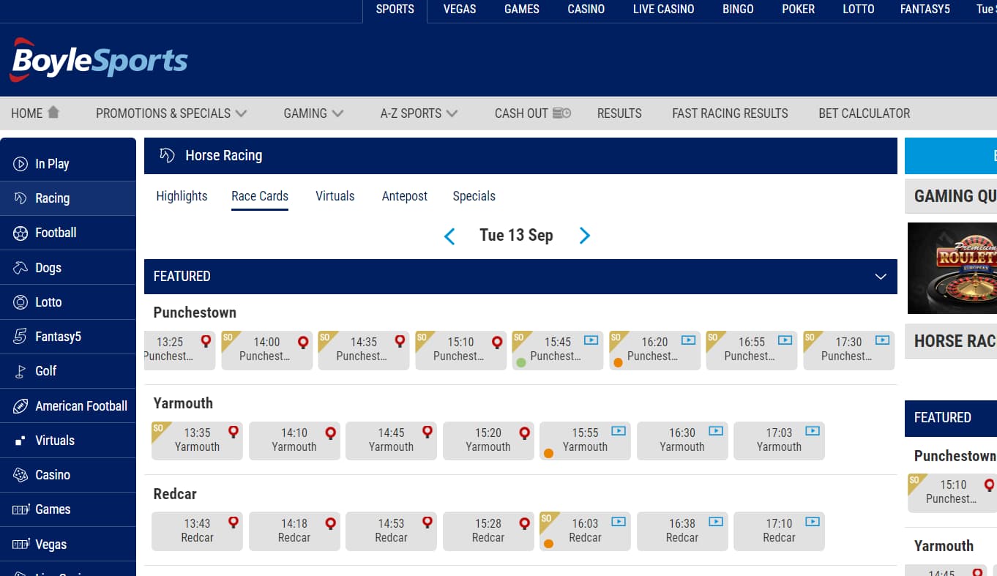Go to next day arrow
This screenshot has width=997, height=576.
[x=584, y=236]
